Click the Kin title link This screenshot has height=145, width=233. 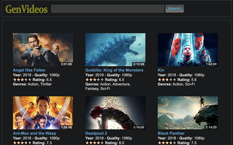pos(161,70)
